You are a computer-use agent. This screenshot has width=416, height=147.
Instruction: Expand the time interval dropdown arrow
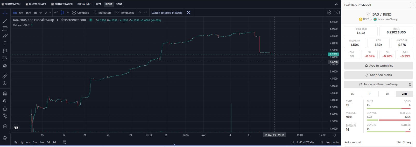tap(50, 12)
